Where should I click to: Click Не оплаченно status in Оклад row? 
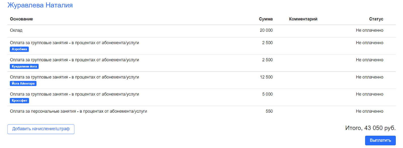point(370,30)
